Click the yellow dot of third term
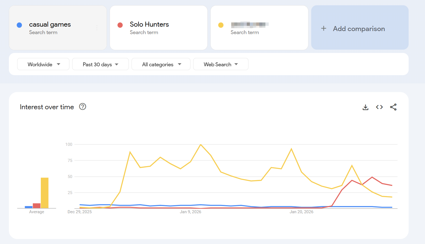425x244 pixels. (221, 25)
